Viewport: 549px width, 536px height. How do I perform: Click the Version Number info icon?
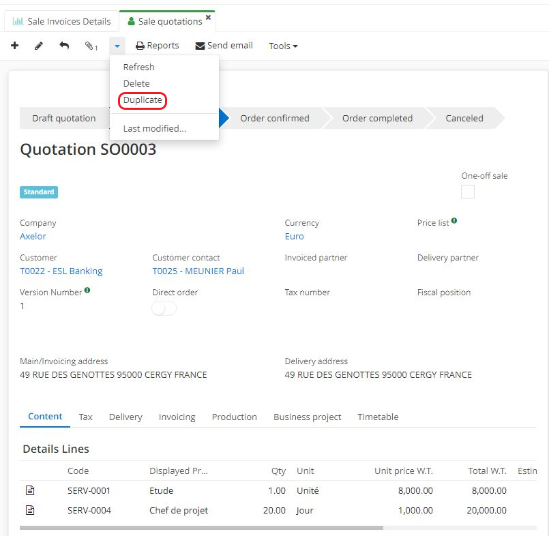[87, 291]
